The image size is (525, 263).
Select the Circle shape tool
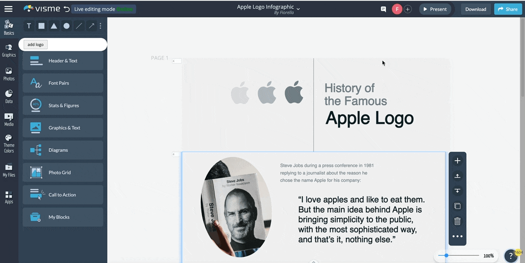point(66,26)
